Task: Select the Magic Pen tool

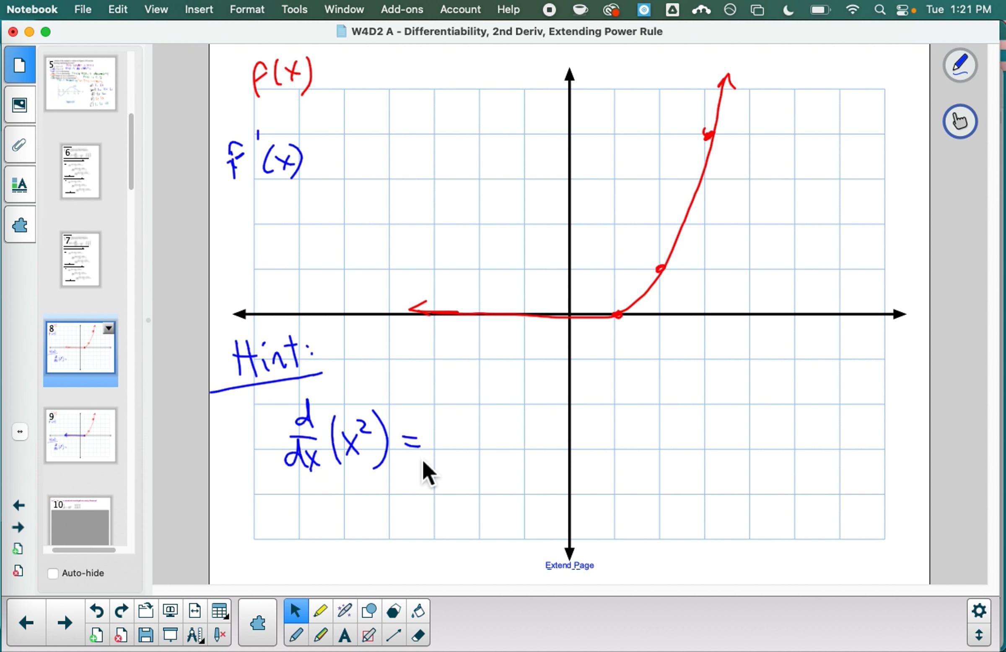Action: [345, 611]
